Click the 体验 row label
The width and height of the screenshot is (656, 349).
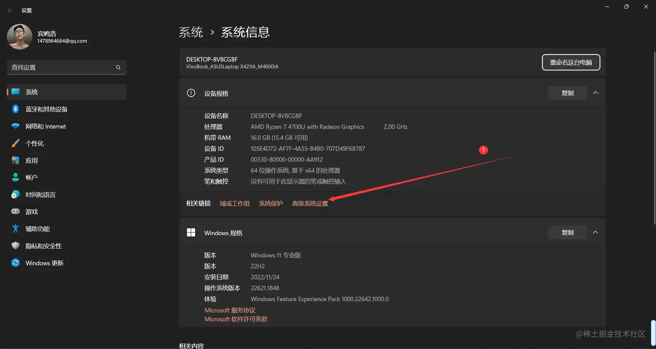210,299
